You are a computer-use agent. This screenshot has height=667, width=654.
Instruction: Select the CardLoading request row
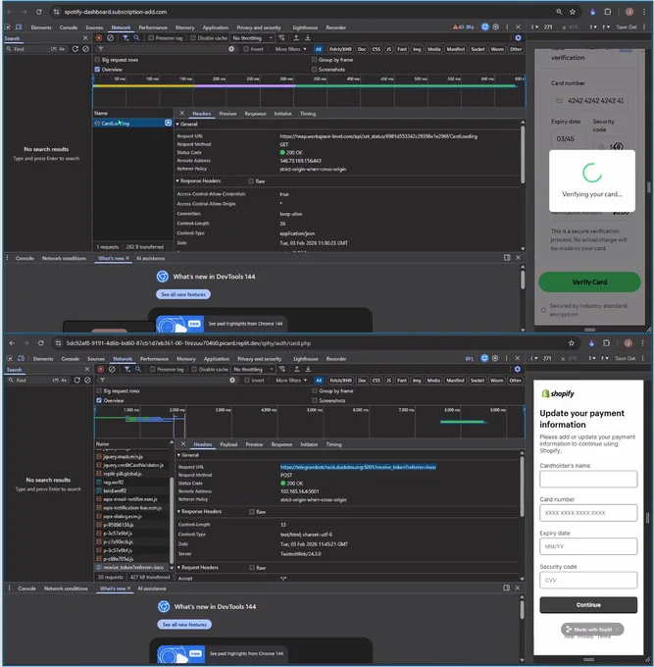point(132,124)
